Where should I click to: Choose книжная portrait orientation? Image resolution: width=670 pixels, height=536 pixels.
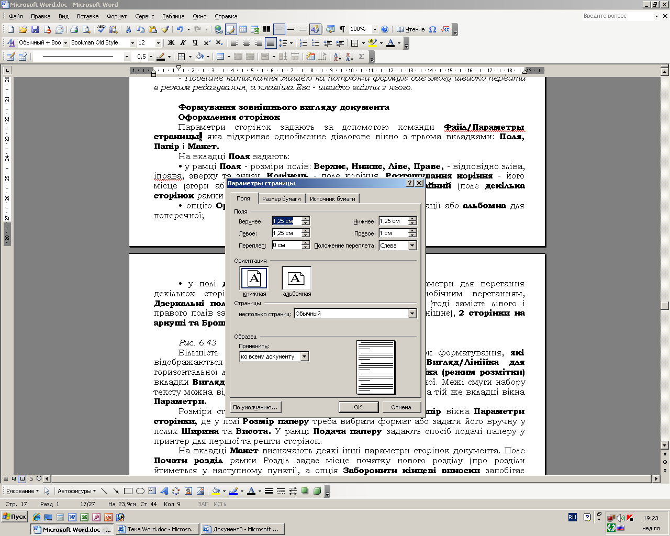pyautogui.click(x=254, y=278)
